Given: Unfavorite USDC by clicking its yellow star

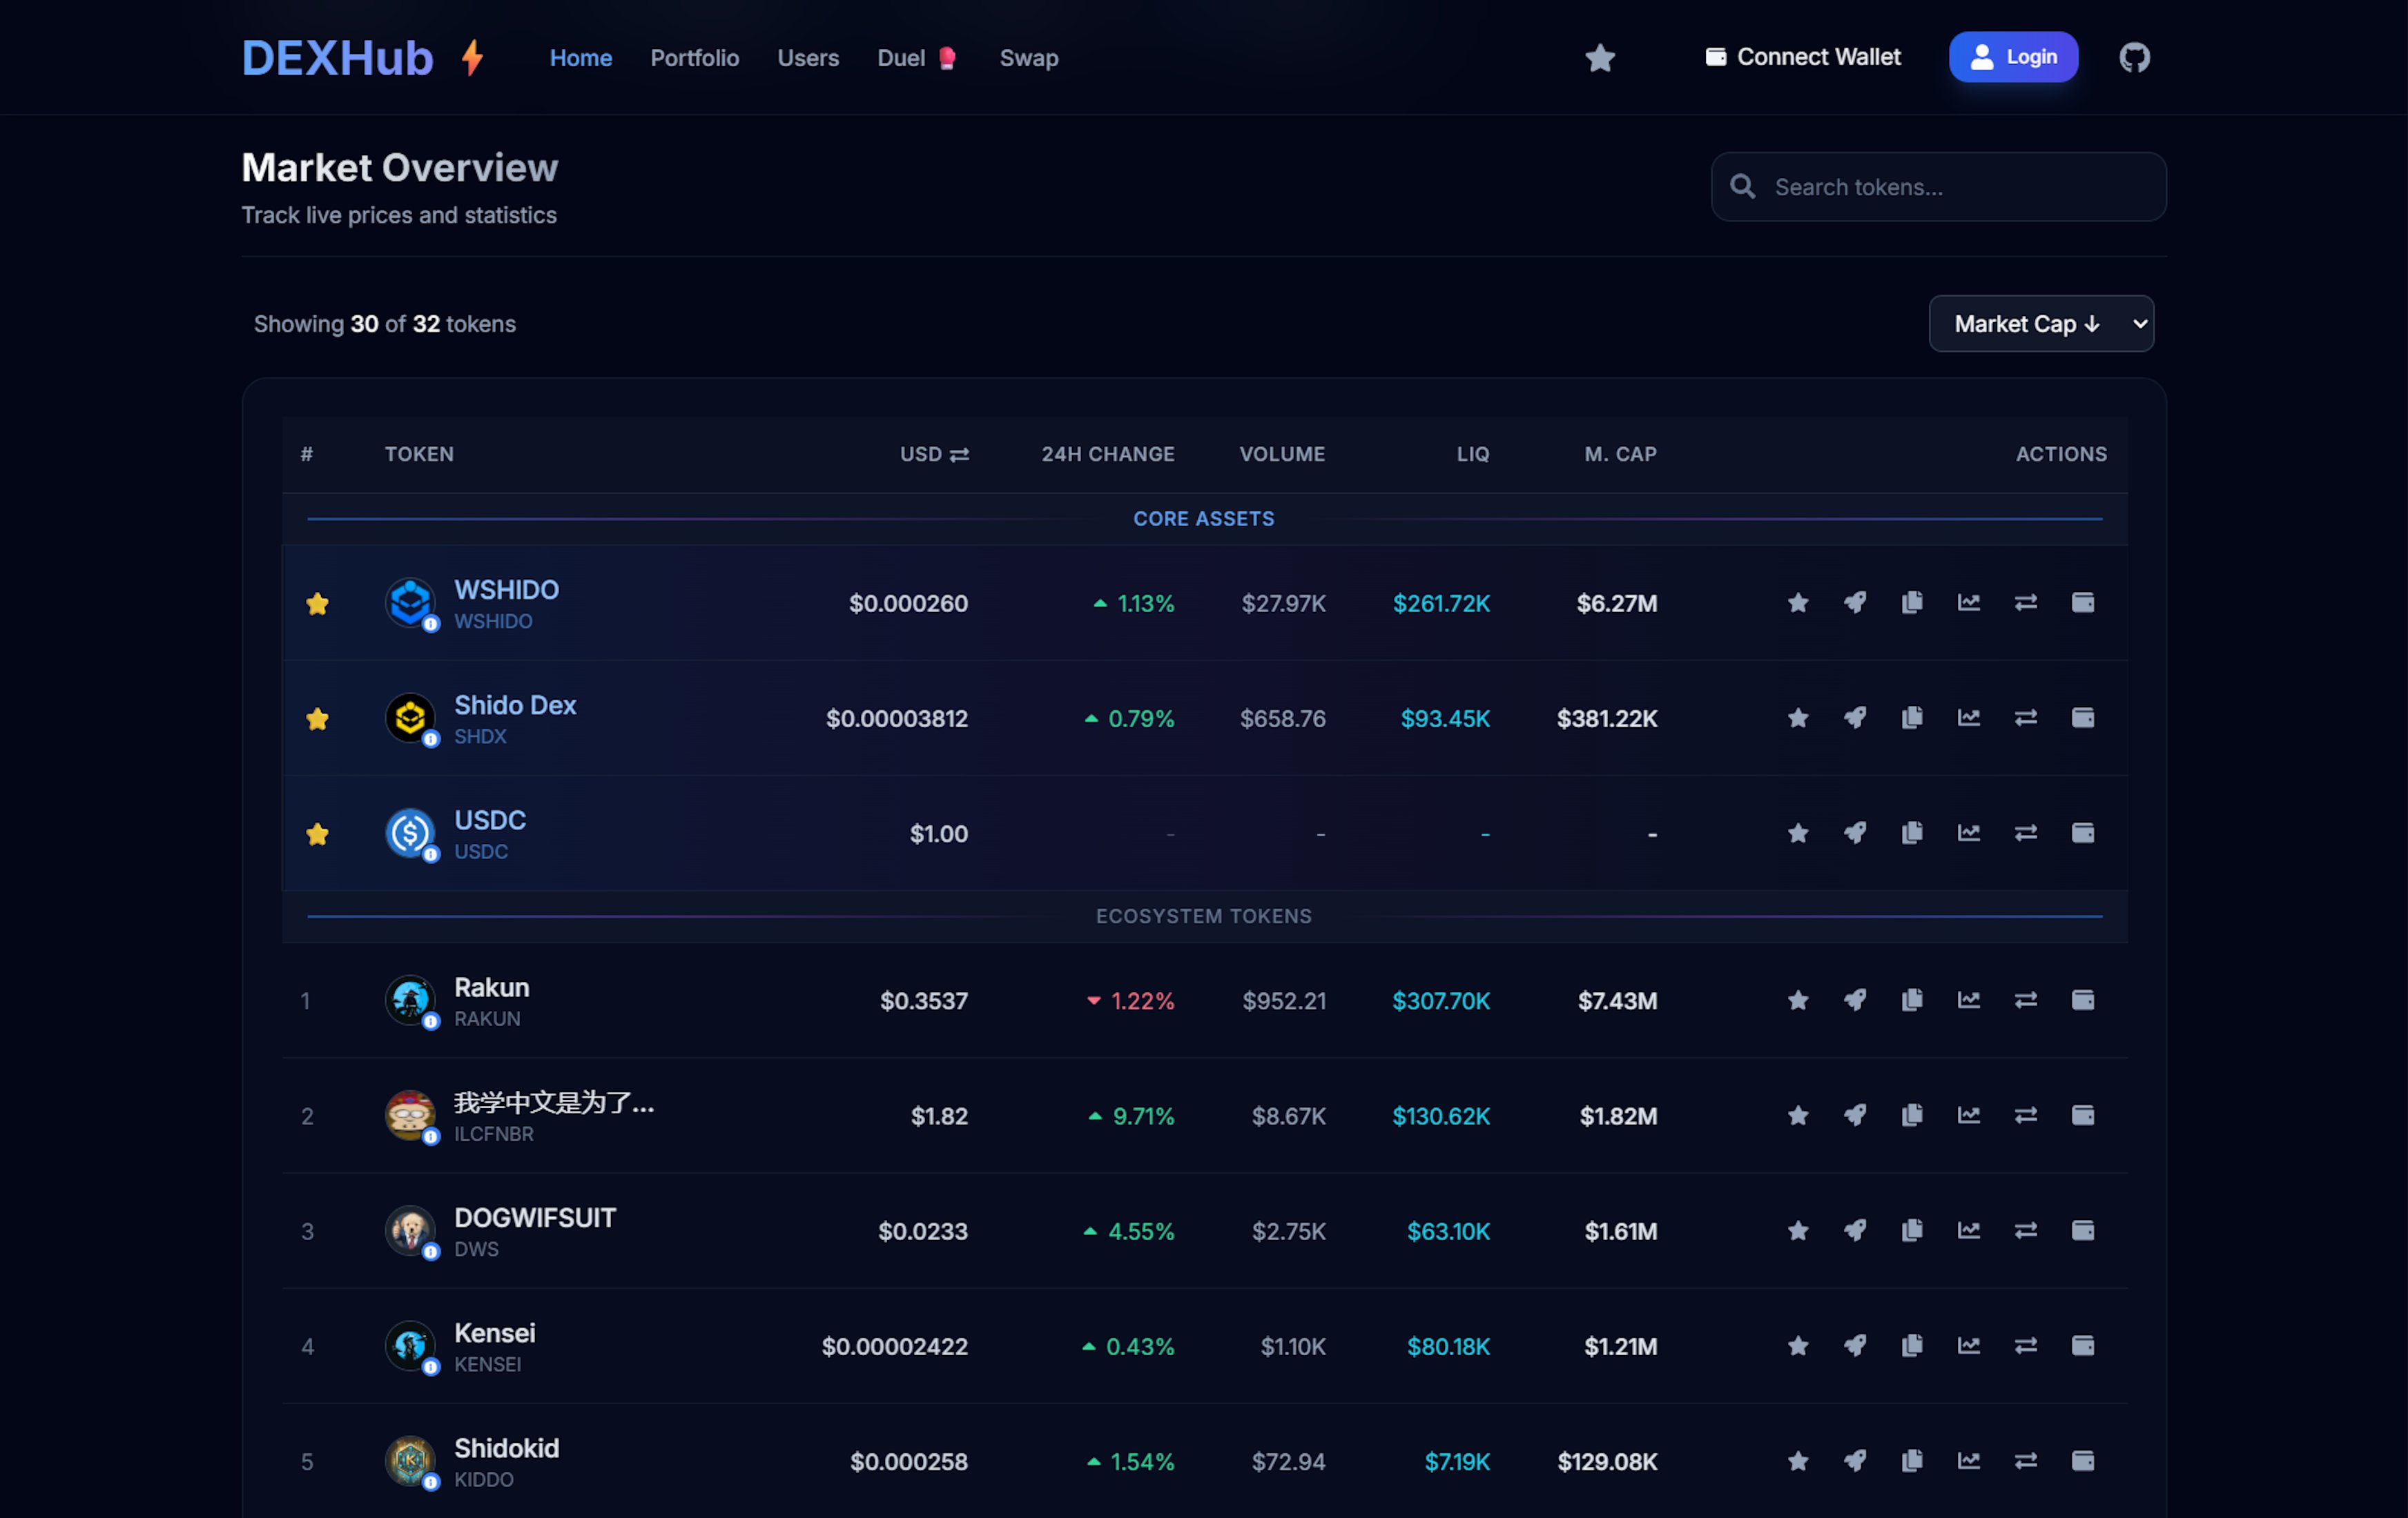Looking at the screenshot, I should pyautogui.click(x=318, y=834).
